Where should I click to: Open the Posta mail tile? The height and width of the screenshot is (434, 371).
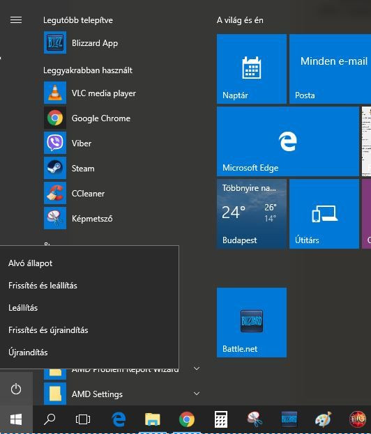(x=331, y=69)
